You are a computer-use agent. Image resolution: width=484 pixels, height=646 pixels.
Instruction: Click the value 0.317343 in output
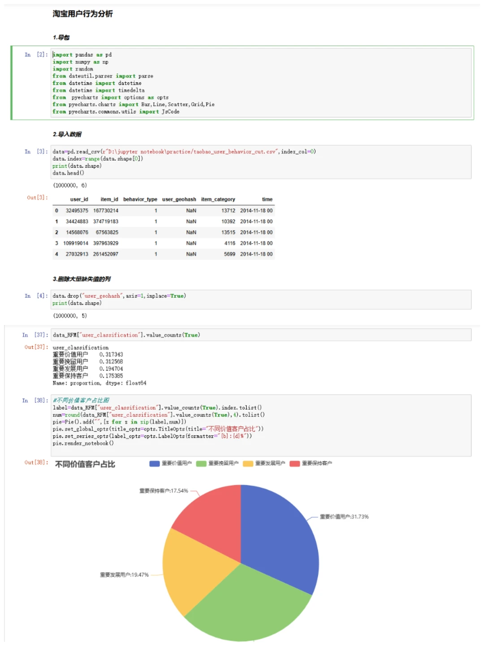coord(111,354)
